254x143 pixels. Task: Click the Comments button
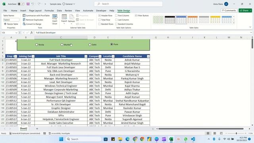pyautogui.click(x=229, y=10)
